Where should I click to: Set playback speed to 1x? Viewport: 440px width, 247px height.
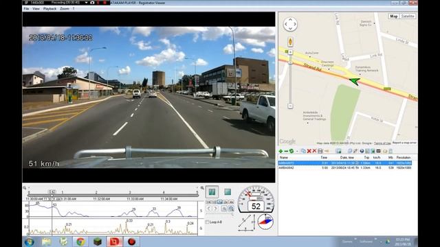[220, 202]
